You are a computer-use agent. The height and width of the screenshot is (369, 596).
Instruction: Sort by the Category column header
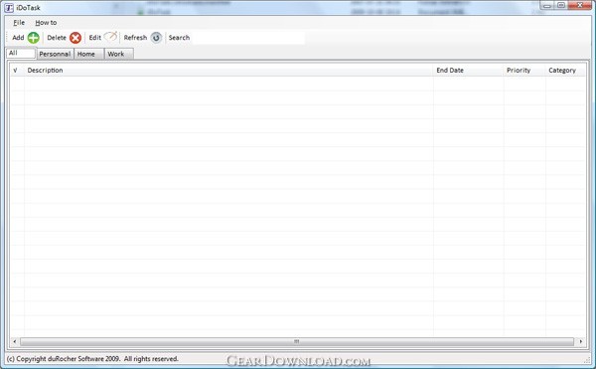click(x=565, y=71)
